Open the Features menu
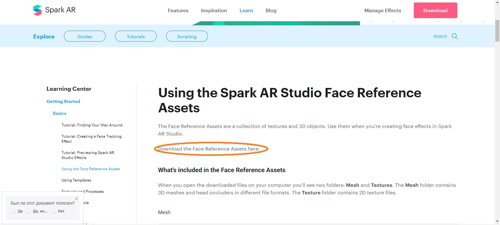Screen dimensions: 500x225 click(178, 10)
